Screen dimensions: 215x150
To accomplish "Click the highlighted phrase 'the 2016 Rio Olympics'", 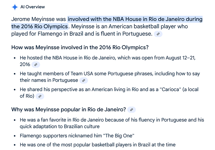I will click(40, 26).
